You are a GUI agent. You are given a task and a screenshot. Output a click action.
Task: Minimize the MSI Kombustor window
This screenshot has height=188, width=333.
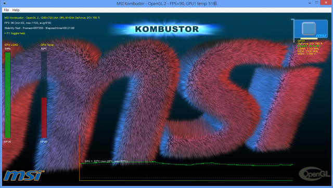click(310, 3)
